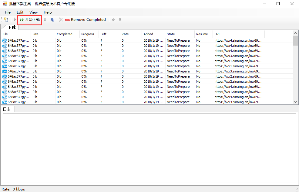This screenshot has height=192, width=299.
Task: Click the pause download icon
Action: [45, 20]
